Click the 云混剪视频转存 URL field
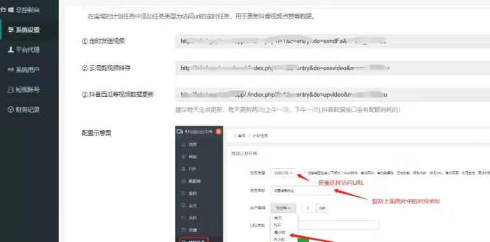This screenshot has height=242, width=490. click(x=332, y=68)
